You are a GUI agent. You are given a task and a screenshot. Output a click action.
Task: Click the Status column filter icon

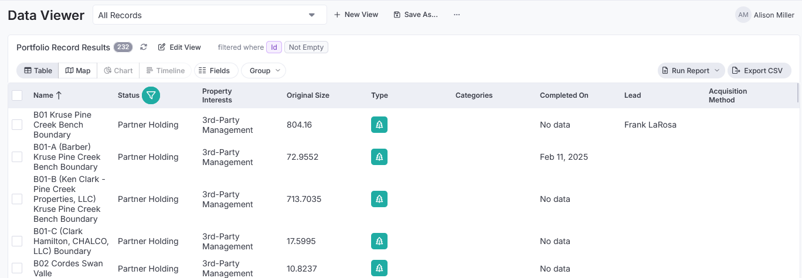[x=151, y=95]
